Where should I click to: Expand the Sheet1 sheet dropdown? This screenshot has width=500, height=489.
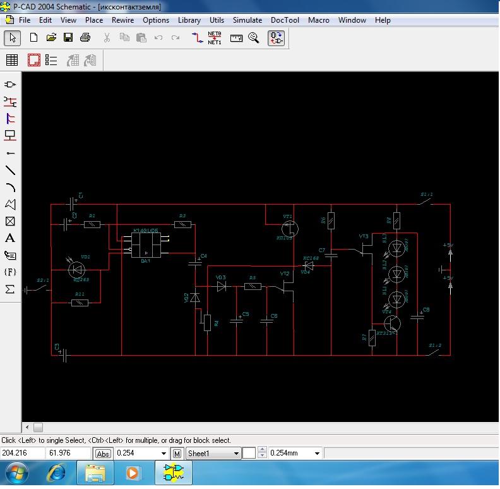click(236, 454)
